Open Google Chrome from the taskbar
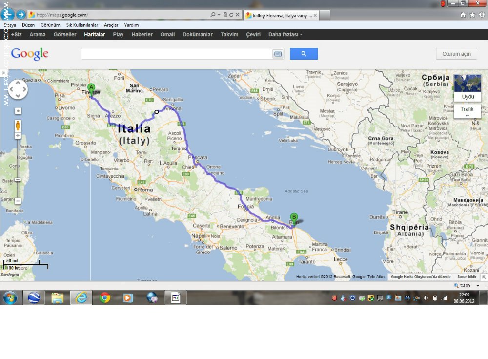Viewport: 488px width, 359px height. (x=105, y=297)
